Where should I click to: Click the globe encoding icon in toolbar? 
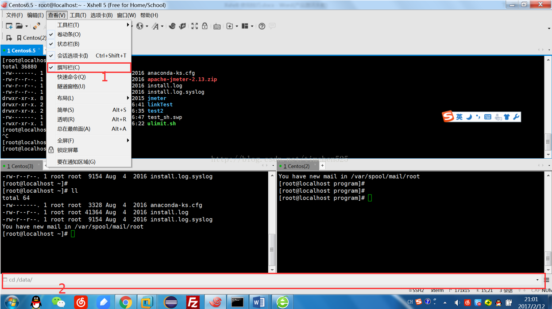140,26
